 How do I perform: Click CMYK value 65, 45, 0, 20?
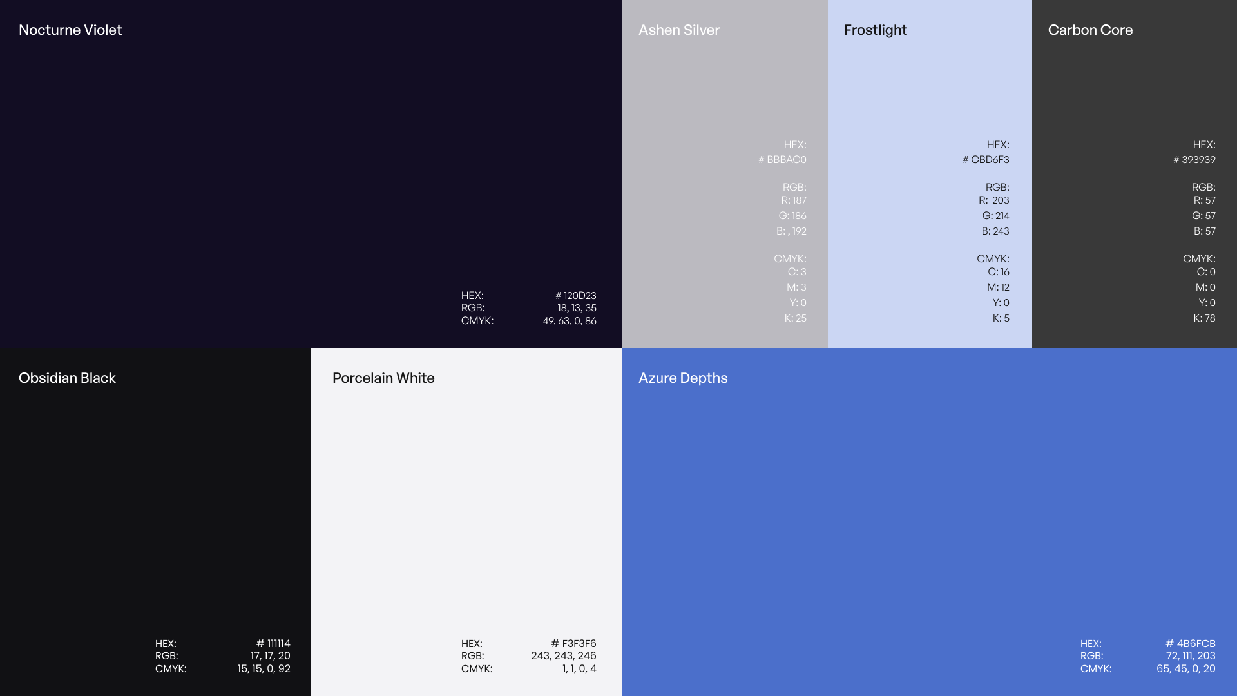click(x=1185, y=669)
